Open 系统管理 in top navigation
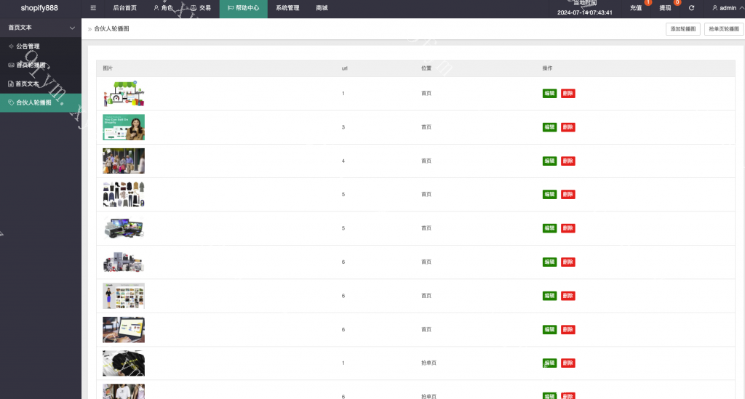Screen dimensions: 745x399 (287, 8)
